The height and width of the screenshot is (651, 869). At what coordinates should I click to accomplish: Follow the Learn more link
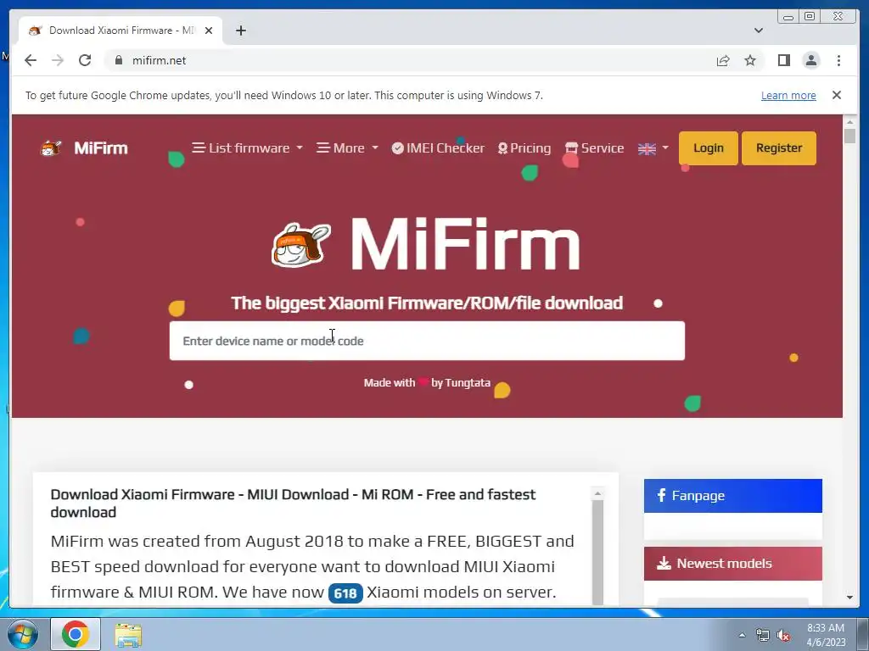[x=788, y=95]
